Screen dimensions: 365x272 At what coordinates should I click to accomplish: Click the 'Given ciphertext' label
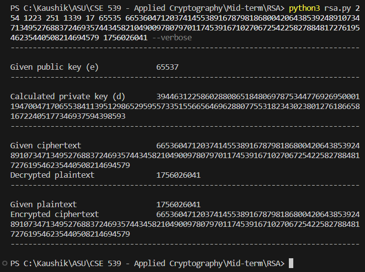click(x=46, y=146)
